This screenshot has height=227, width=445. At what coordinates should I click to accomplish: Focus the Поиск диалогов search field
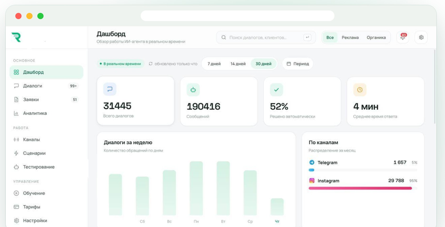266,37
